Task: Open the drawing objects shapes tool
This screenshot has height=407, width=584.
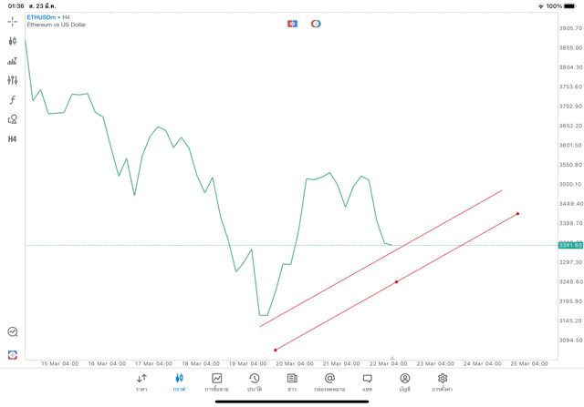Action: (13, 119)
